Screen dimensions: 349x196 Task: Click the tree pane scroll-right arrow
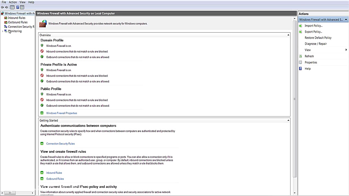point(32,193)
